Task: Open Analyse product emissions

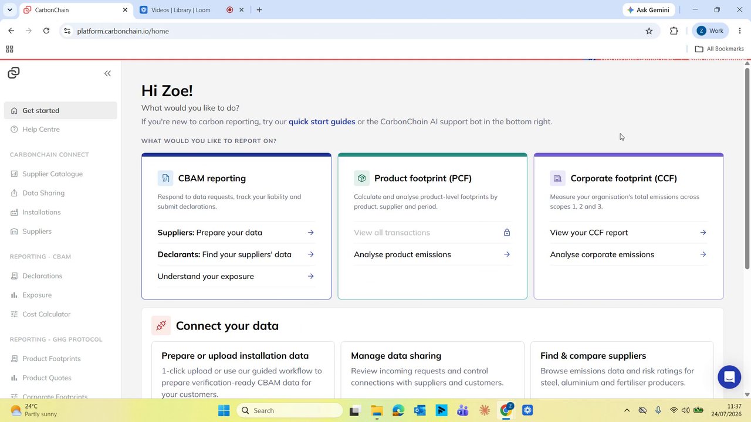Action: tap(432, 254)
